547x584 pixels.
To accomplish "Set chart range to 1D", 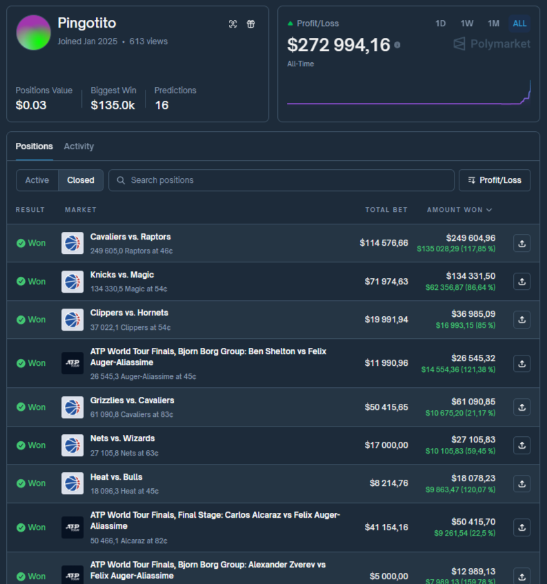I will [441, 23].
